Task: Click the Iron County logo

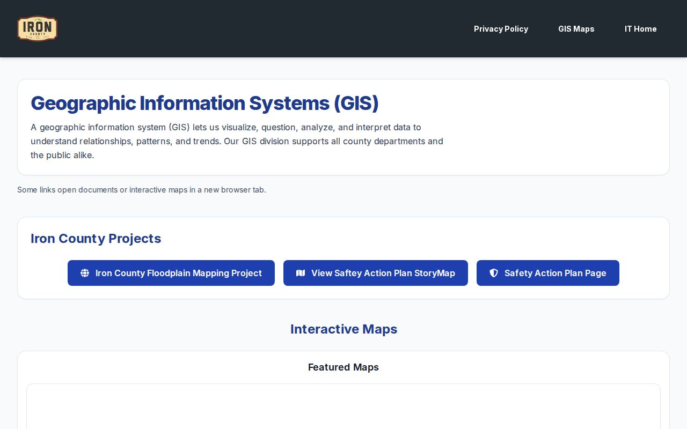Action: pos(37,28)
